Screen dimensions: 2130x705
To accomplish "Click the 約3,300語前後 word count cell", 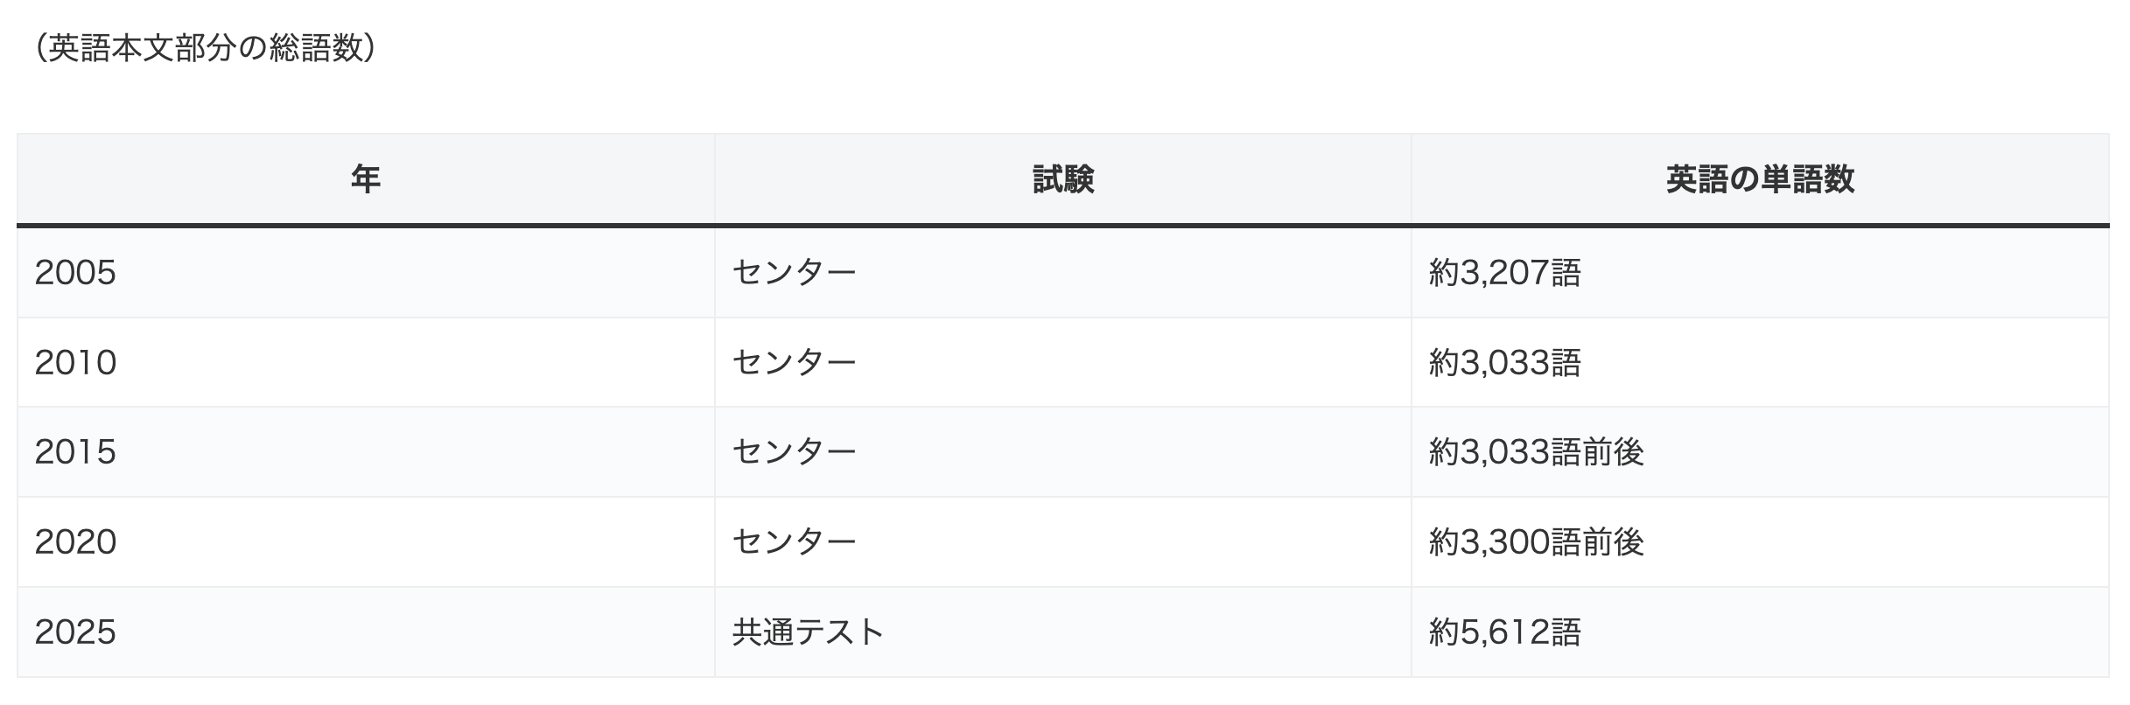I will click(1536, 542).
